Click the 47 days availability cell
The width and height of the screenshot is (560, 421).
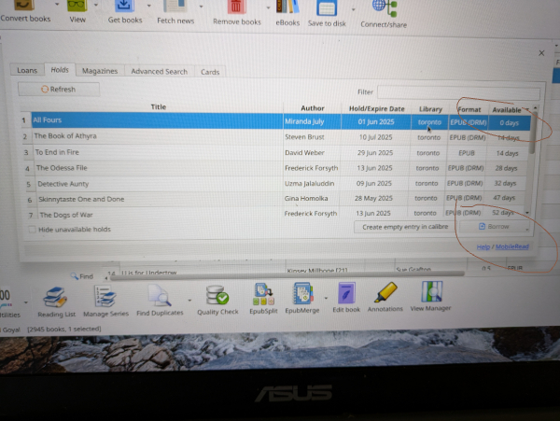click(x=504, y=198)
